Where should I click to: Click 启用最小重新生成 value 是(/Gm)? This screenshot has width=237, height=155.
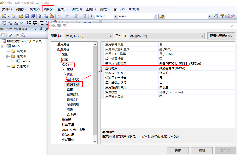pos(165,49)
